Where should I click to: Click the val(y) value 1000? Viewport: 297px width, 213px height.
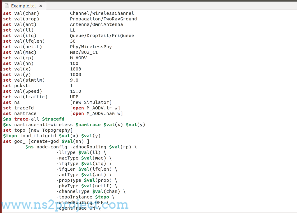coord(76,75)
